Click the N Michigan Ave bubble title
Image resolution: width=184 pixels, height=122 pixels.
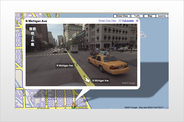pyautogui.click(x=36, y=21)
